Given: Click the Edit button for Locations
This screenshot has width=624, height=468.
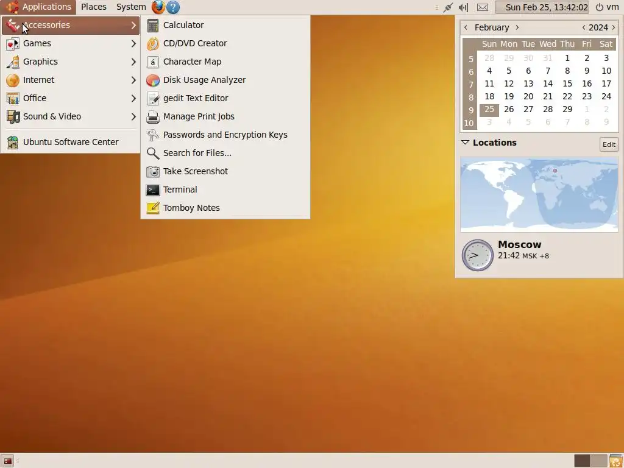Looking at the screenshot, I should [x=609, y=144].
